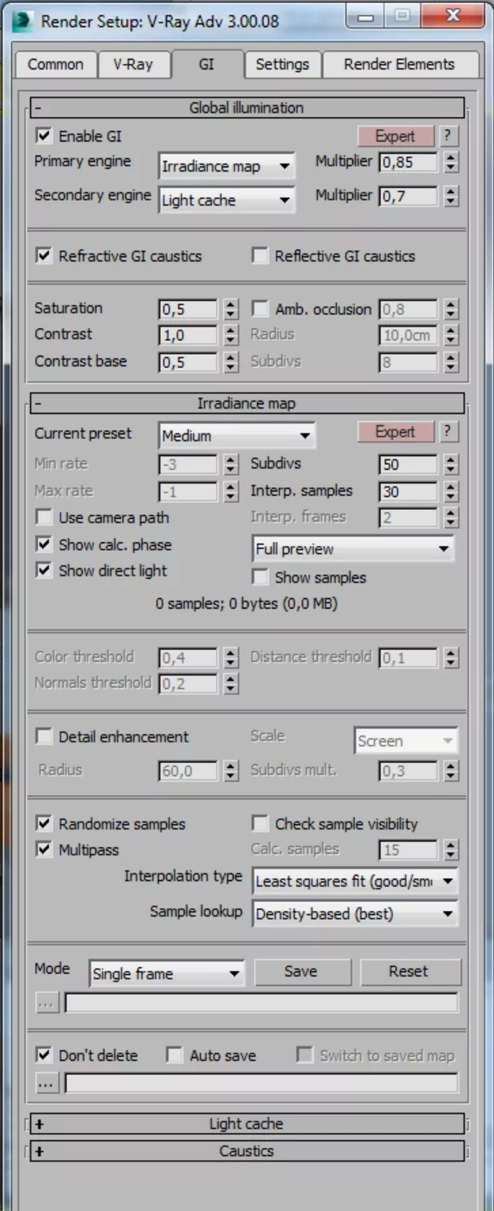This screenshot has height=1211, width=494.
Task: Expand the Caustics rollout plus icon
Action: (x=39, y=1151)
